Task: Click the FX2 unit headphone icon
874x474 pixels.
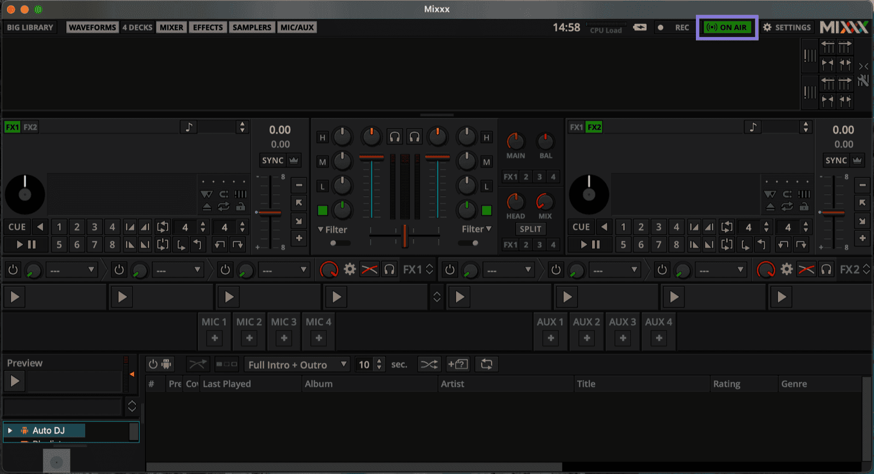Action: (x=826, y=269)
